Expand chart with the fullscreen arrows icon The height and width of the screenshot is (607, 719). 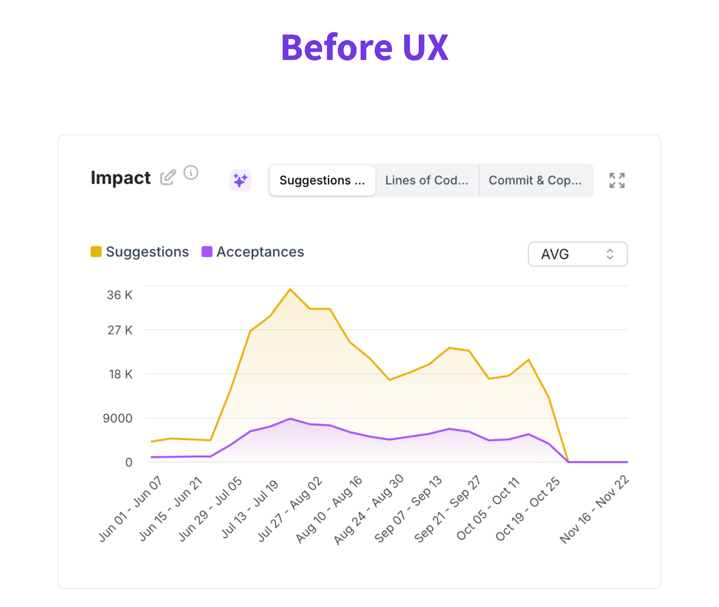617,180
